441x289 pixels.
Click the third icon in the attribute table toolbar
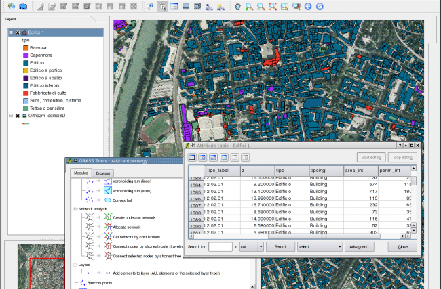pos(213,158)
